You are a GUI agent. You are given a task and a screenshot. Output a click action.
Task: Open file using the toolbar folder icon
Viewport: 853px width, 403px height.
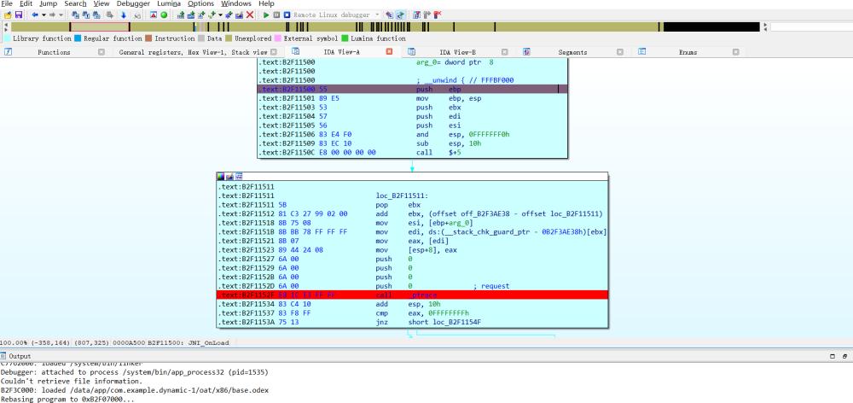point(7,15)
